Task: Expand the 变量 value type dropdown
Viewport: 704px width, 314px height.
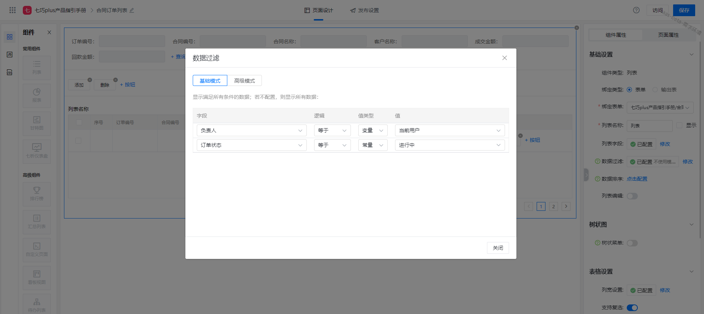Action: [372, 130]
